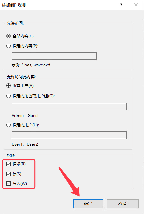Click the User1、User2 example text

tap(25, 144)
